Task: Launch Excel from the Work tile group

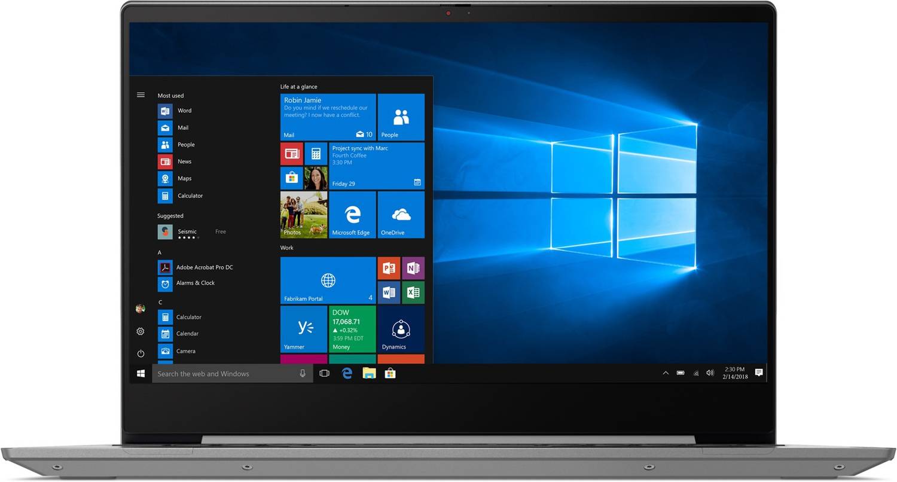Action: tap(413, 292)
